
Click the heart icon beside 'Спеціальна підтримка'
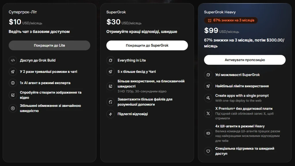coord(208,151)
